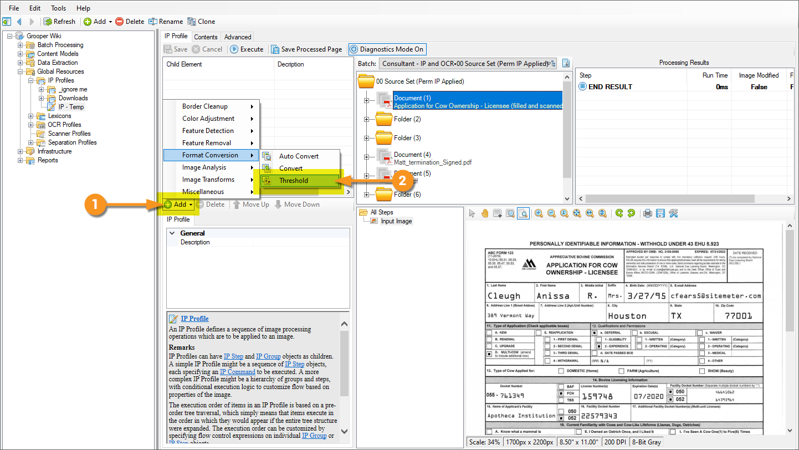The image size is (799, 450).
Task: Open the wrench and hammer tools icon
Action: [x=674, y=213]
